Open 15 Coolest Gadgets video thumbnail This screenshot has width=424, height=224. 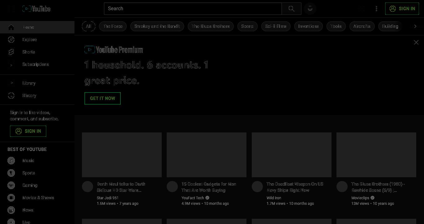[206, 155]
